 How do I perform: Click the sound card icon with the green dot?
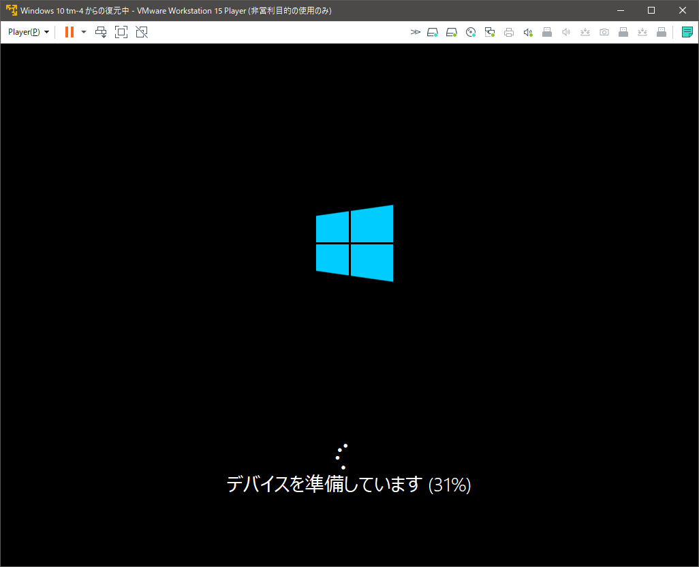click(x=528, y=32)
